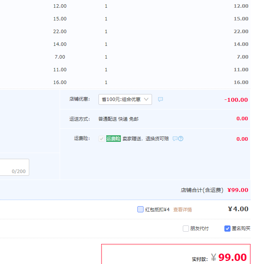Click the quantity in the 16.00 row
The width and height of the screenshot is (264, 264).
[x=106, y=82]
